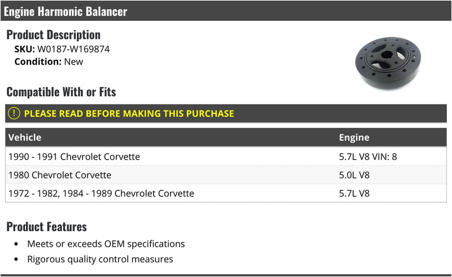This screenshot has height=277, width=452.
Task: Click the SKU label text
Action: click(24, 49)
